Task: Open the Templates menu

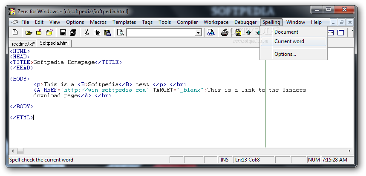Action: click(124, 22)
